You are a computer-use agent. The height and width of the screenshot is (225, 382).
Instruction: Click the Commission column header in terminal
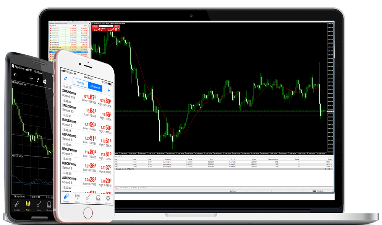pos(273,159)
